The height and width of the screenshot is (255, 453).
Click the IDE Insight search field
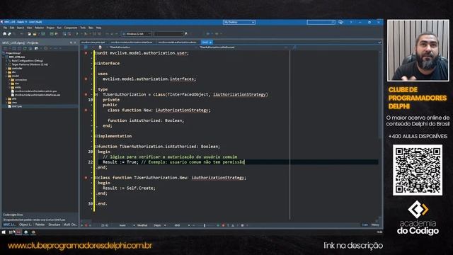pos(321,22)
